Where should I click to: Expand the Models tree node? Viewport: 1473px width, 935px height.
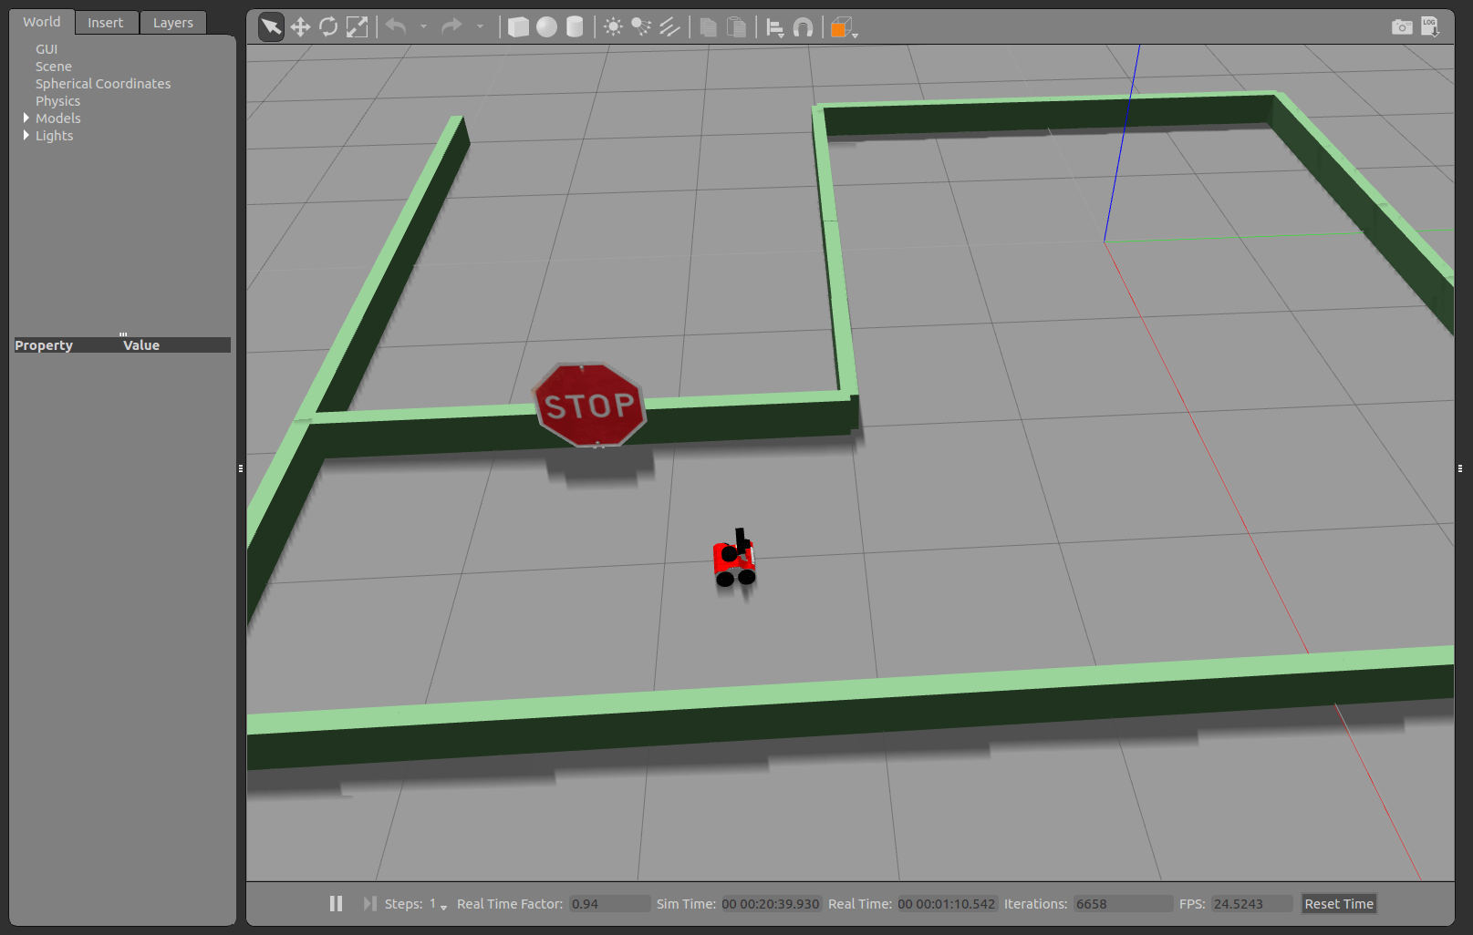26,118
